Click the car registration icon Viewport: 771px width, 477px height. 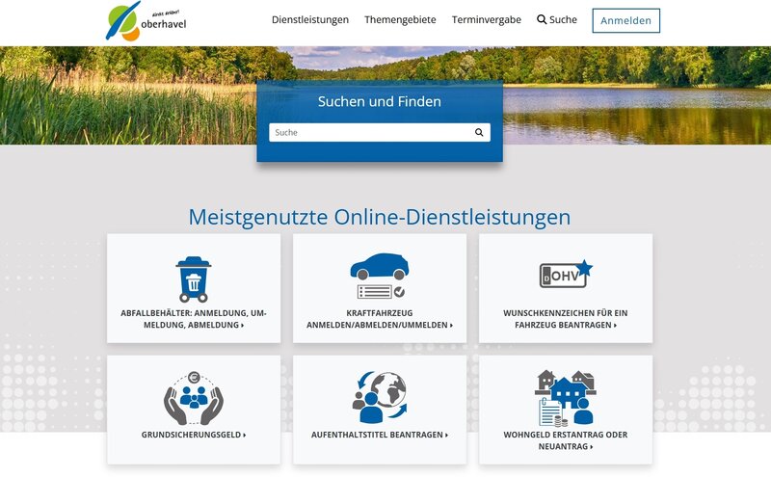(x=380, y=276)
